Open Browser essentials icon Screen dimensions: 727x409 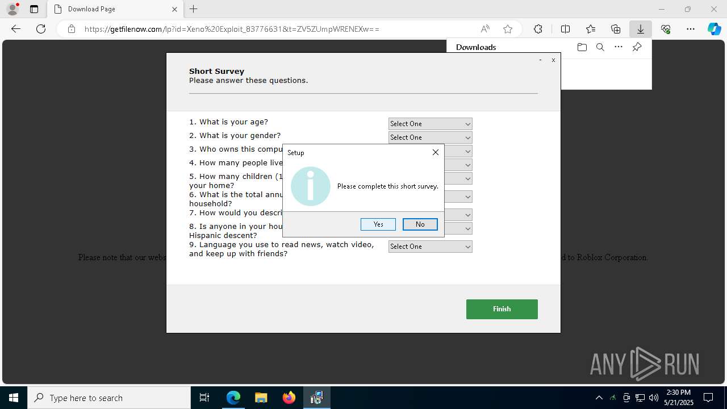[666, 29]
